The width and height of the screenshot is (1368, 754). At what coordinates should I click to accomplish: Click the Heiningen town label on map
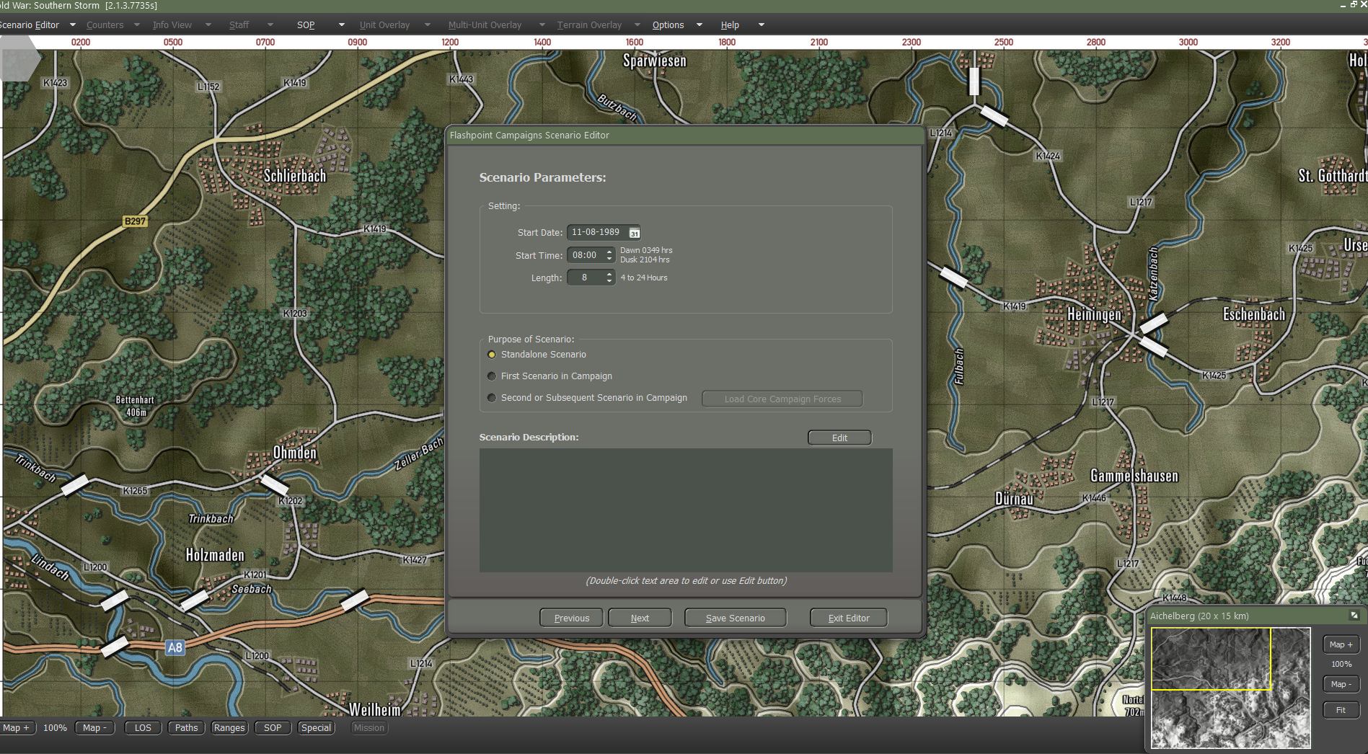click(1094, 314)
